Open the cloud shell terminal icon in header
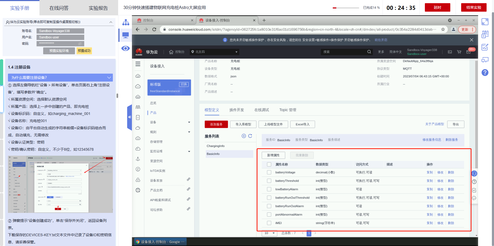Screen dimensions: 494x246 [450, 52]
